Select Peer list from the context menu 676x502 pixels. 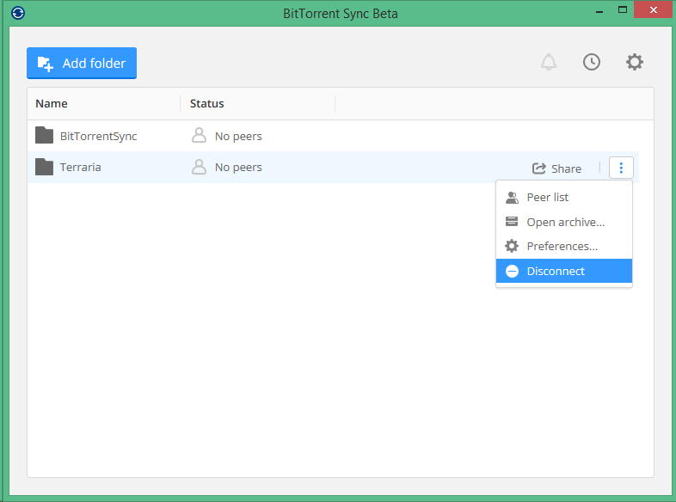[548, 198]
